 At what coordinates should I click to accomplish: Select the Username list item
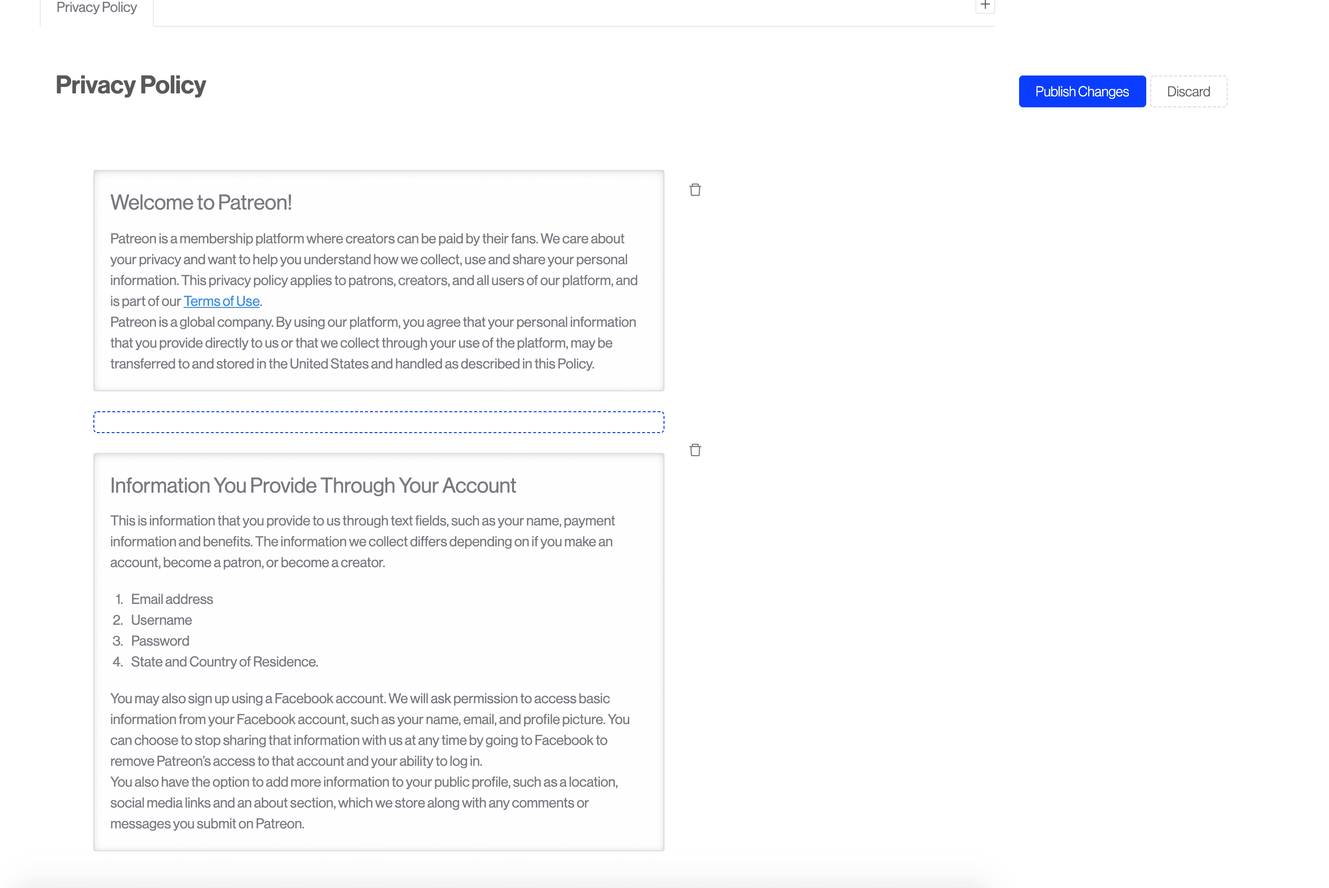click(161, 620)
